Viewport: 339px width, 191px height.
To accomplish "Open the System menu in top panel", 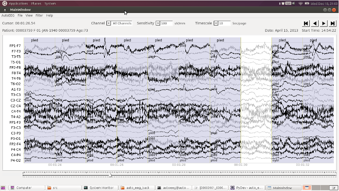I will coord(50,4).
